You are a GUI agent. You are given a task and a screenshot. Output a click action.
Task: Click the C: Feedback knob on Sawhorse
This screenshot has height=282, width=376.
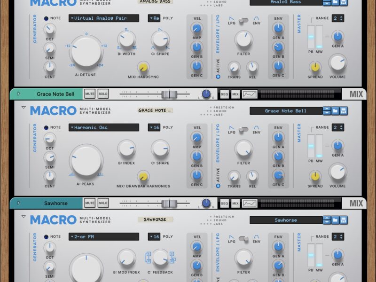(160, 258)
